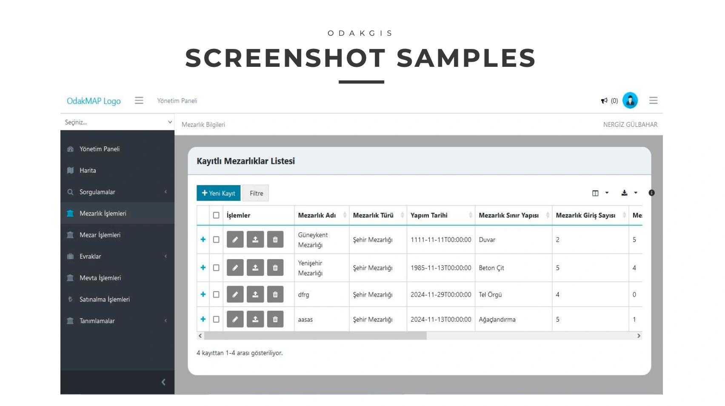Select the checkbox for the aasas row
The height and width of the screenshot is (406, 725).
click(x=216, y=319)
